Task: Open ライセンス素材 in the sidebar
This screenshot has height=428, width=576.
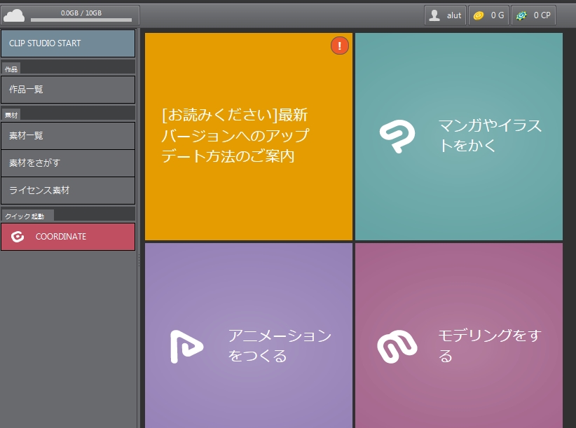Action: coord(68,190)
